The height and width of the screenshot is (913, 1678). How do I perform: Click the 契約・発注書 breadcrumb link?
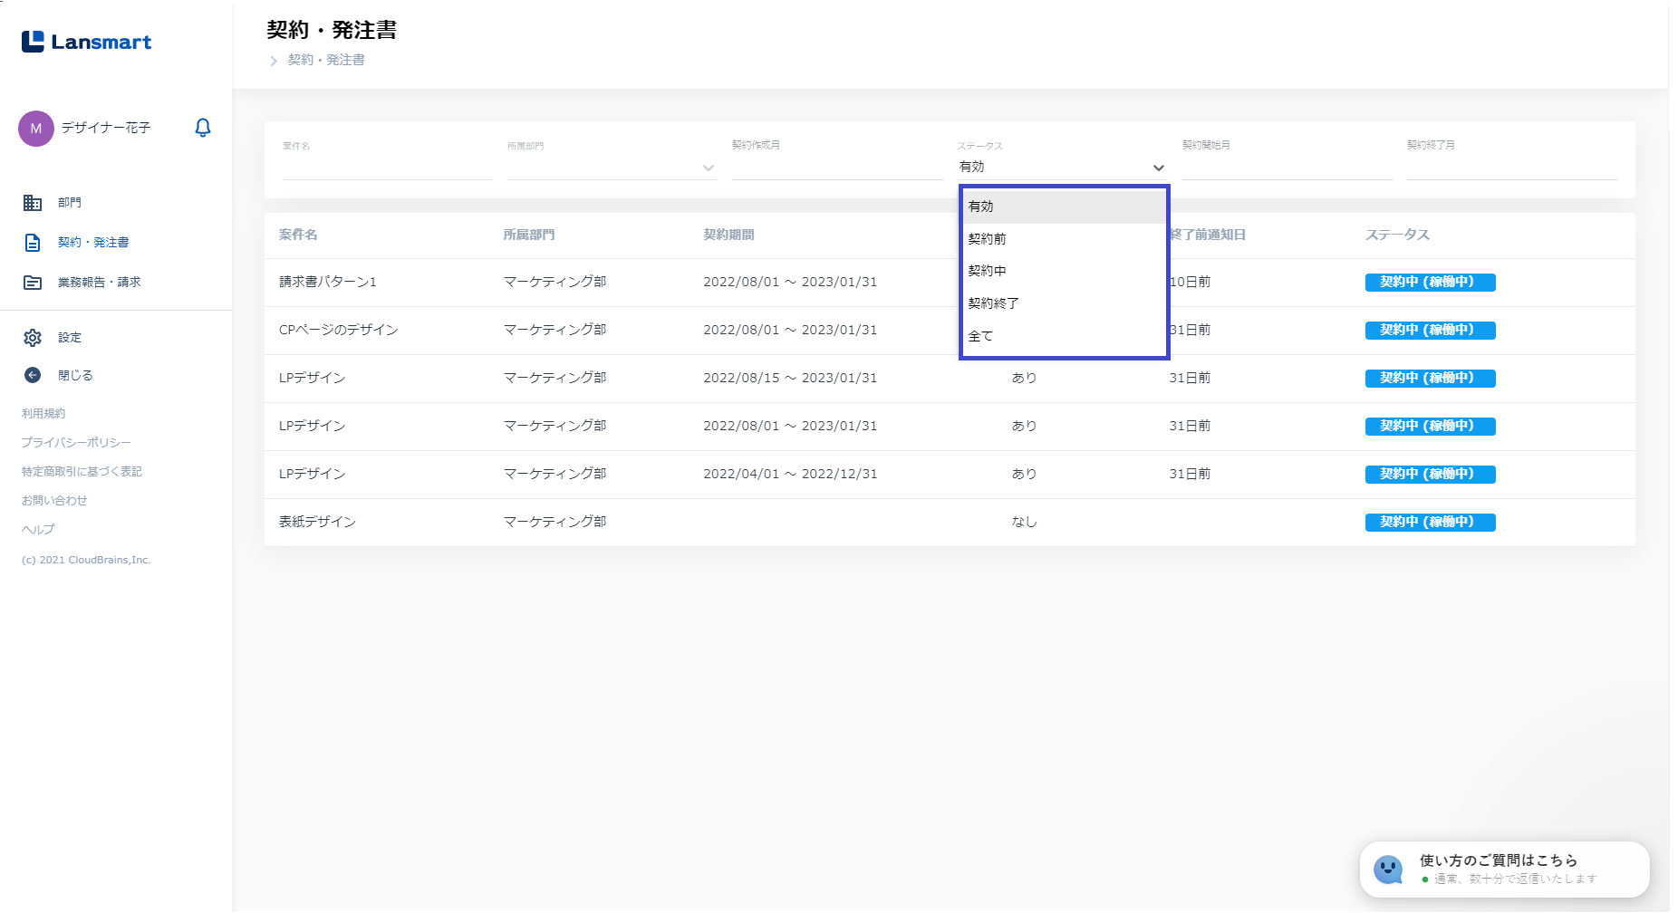326,60
